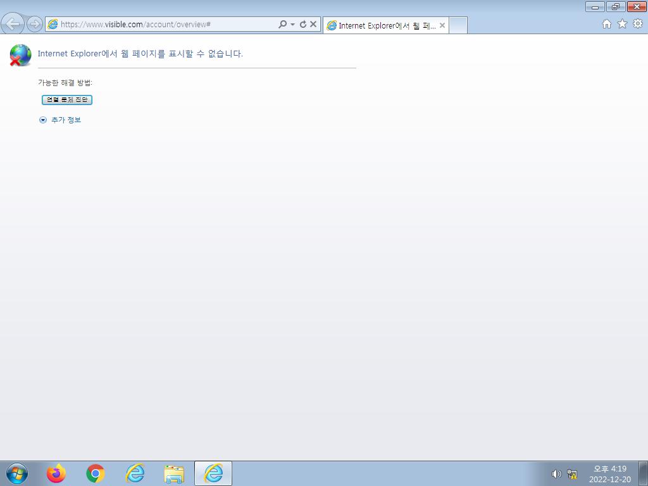Open the Tools gear menu
The height and width of the screenshot is (486, 648).
(x=638, y=24)
